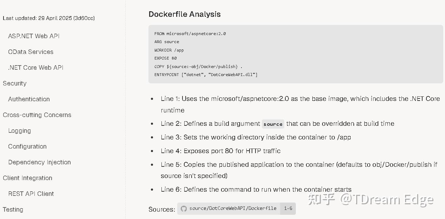
Task: Open source/DotCoreWebAPI/Dockerfile reference
Action: coord(232,208)
